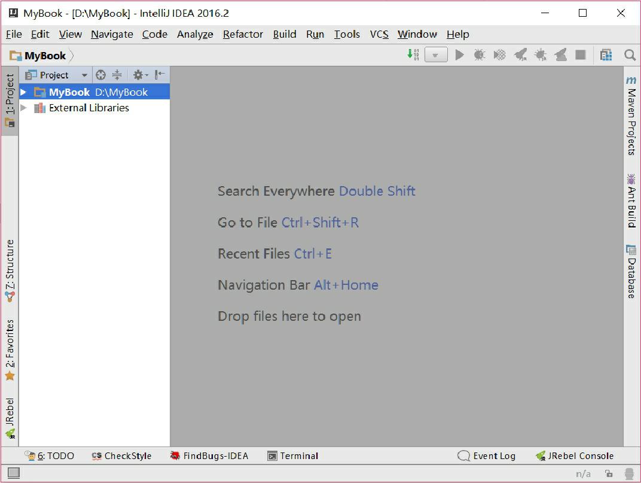Toggle the read-only lock icon
The height and width of the screenshot is (483, 641).
(609, 473)
